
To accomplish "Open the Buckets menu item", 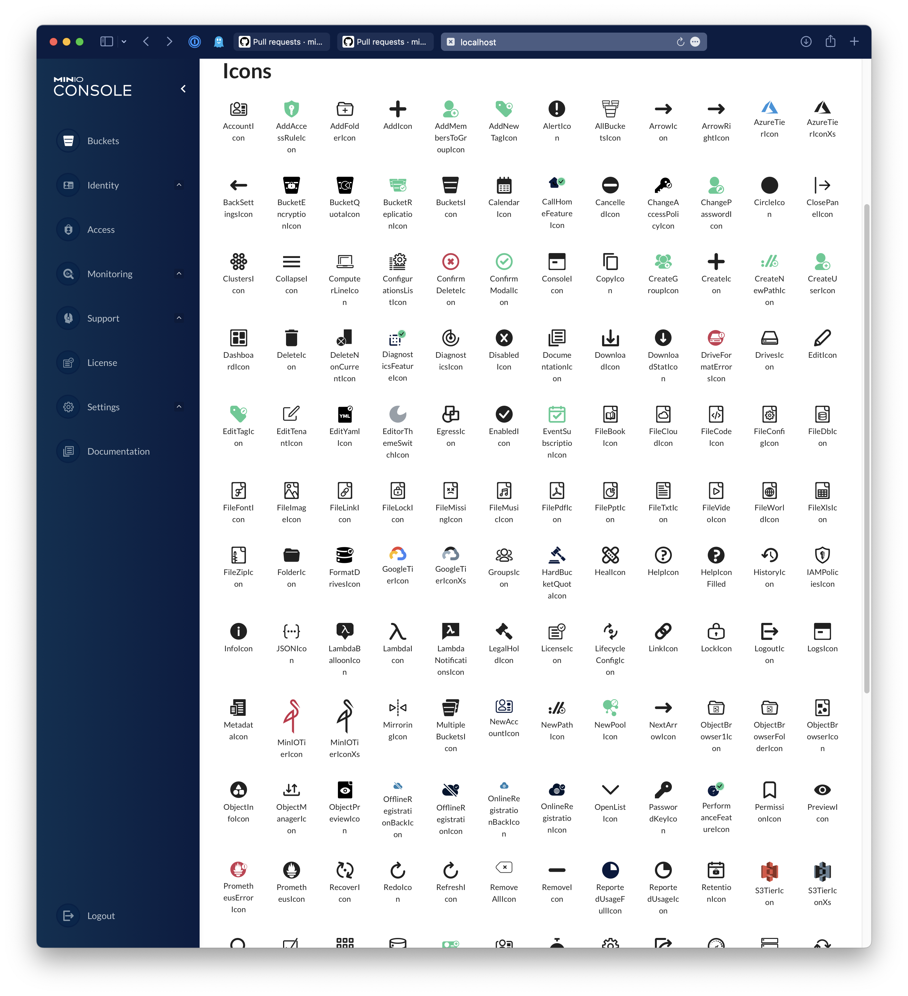I will (x=103, y=141).
